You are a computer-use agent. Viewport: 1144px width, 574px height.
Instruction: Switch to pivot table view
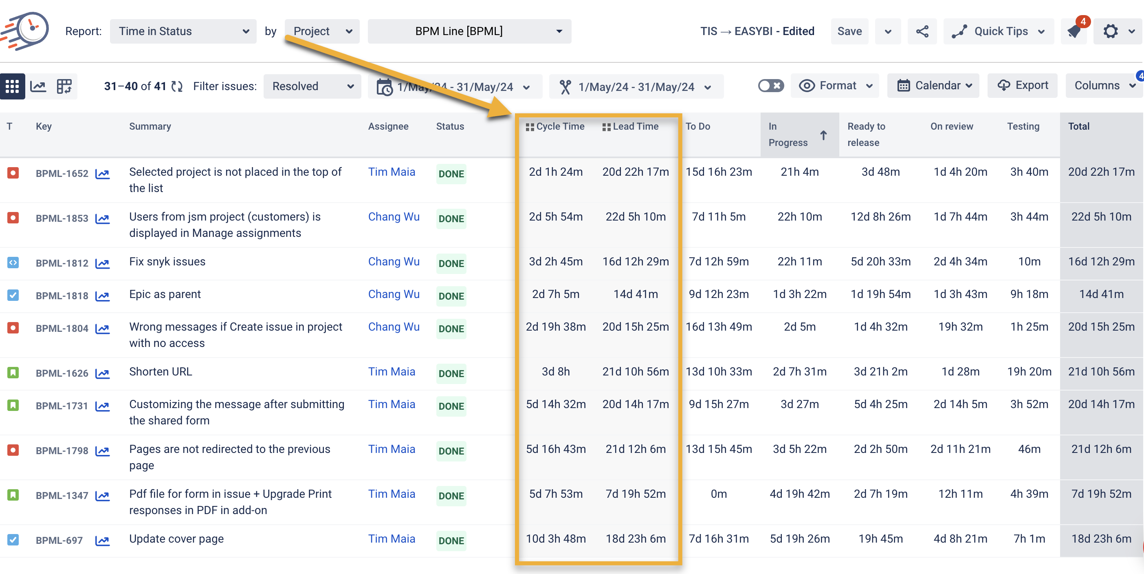64,86
